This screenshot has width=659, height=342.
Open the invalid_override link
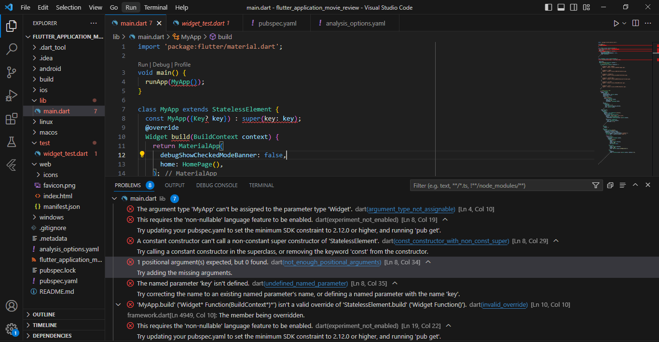[504, 304]
